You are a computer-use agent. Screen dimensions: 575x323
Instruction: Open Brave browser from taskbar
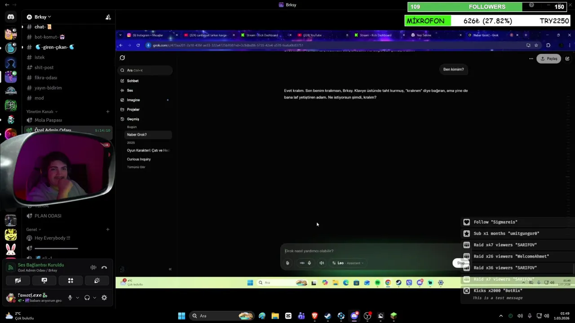point(314,316)
